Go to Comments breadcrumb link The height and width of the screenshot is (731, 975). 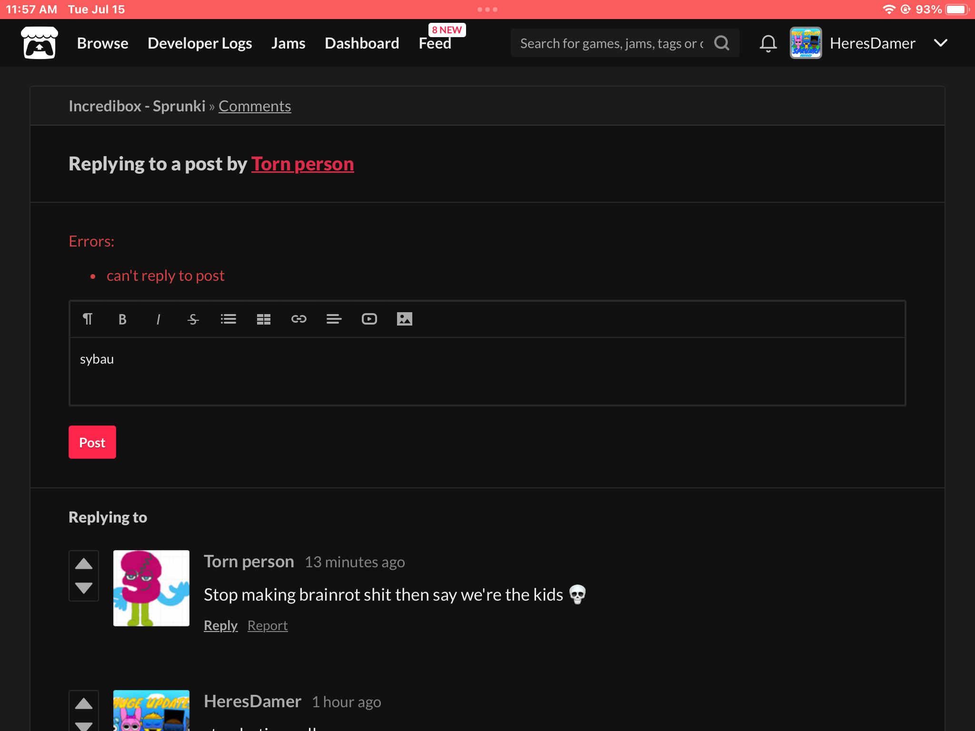(x=255, y=106)
